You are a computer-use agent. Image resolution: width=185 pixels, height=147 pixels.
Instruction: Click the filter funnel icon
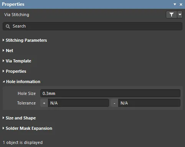click(172, 15)
